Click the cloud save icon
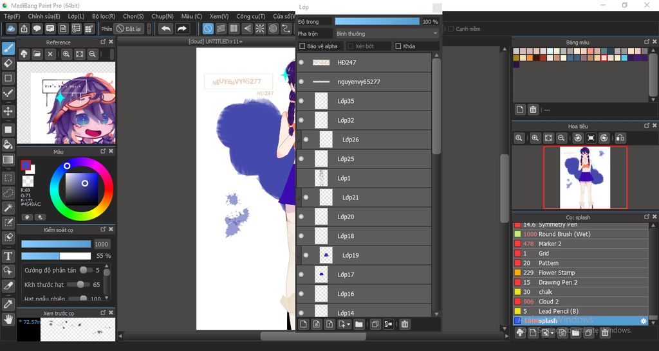This screenshot has height=351, width=659. pyautogui.click(x=11, y=28)
